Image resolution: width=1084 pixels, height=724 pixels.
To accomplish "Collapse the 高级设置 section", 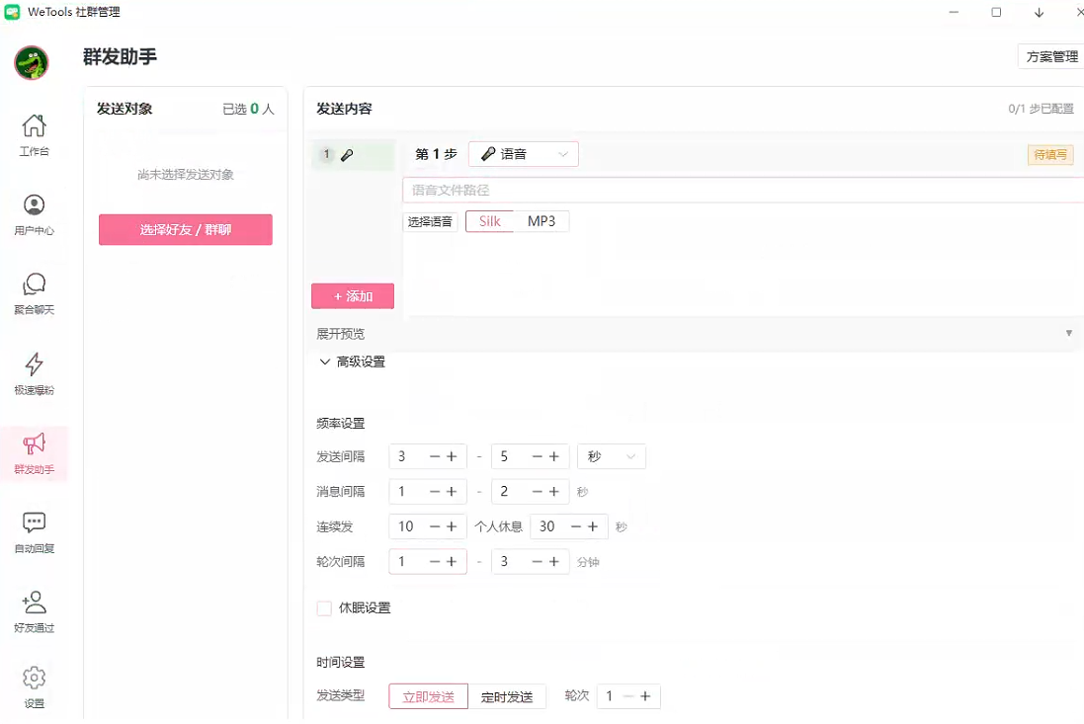I will pos(351,362).
